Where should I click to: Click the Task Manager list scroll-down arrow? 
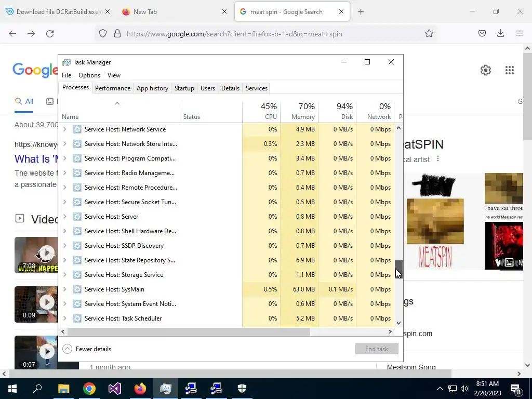tap(398, 323)
